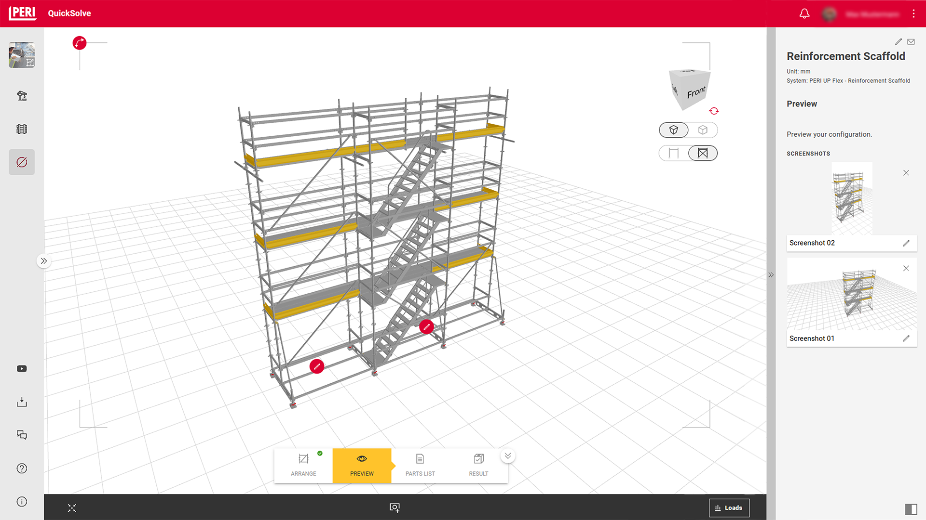The width and height of the screenshot is (926, 520).
Task: Open the Arrange tab
Action: [303, 465]
